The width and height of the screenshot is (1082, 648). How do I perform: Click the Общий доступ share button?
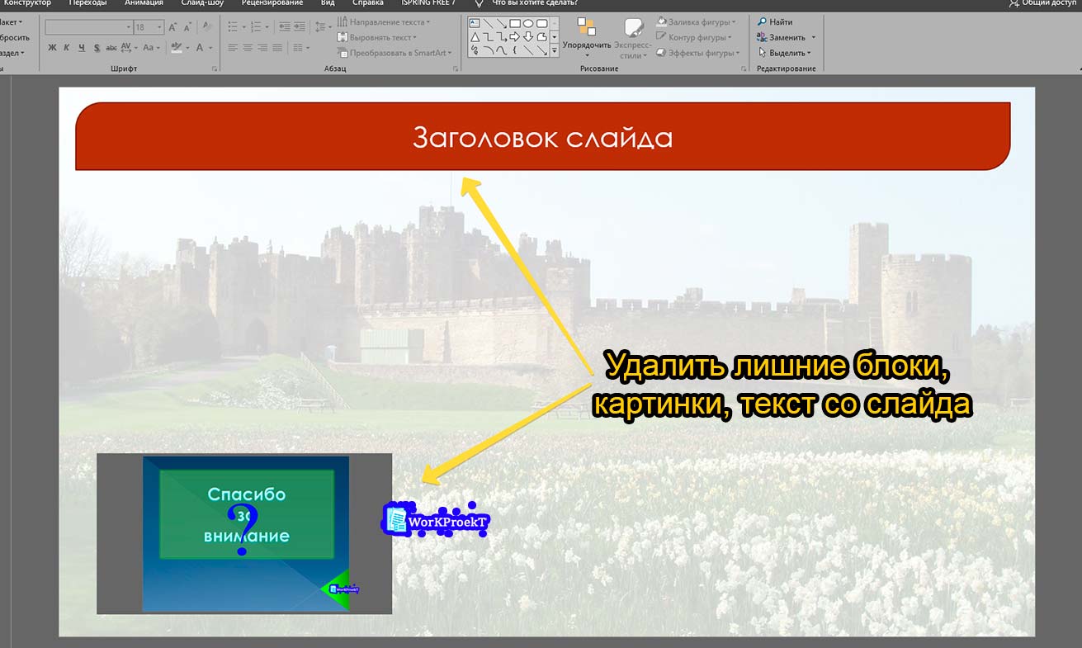tap(1042, 3)
